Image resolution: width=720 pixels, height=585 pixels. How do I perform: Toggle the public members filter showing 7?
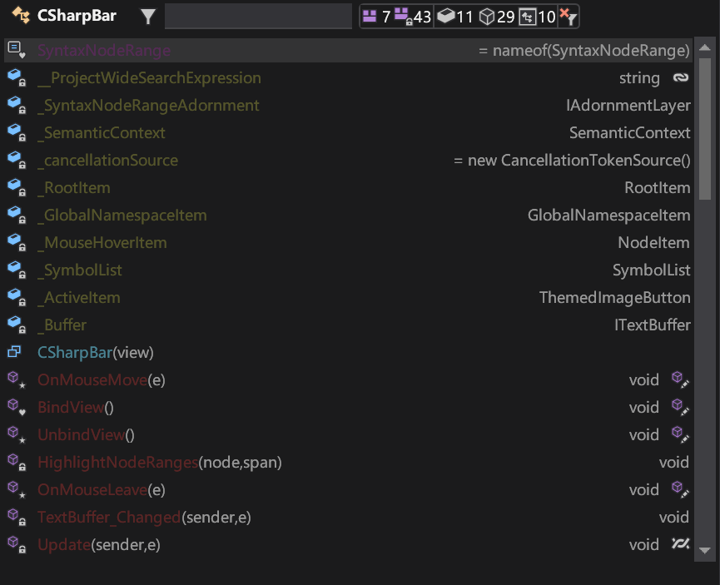click(370, 16)
